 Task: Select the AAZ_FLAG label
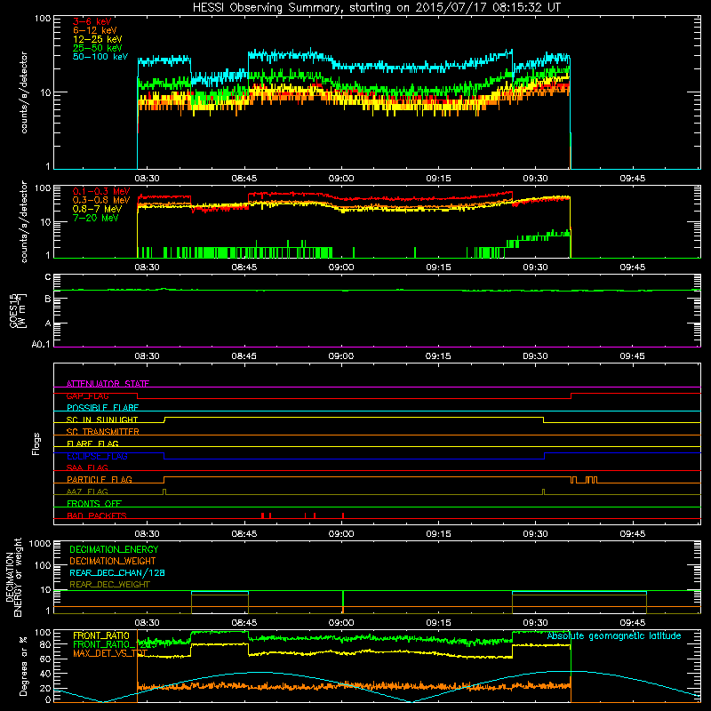pos(87,491)
